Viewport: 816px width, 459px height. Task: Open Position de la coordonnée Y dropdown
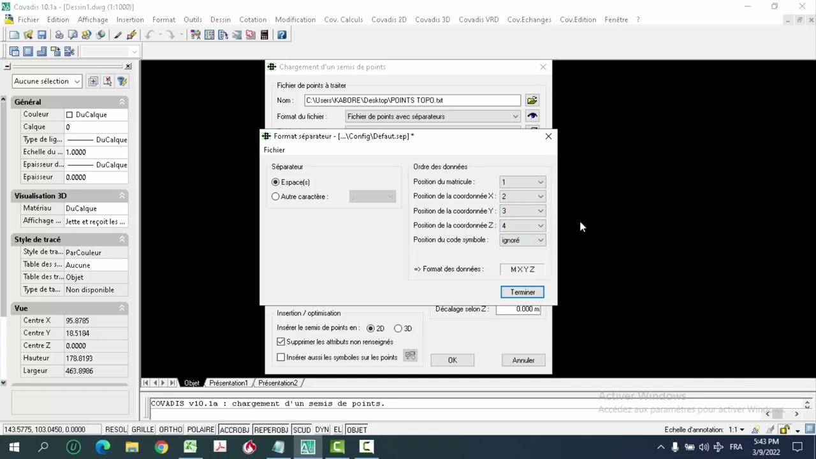click(x=522, y=211)
